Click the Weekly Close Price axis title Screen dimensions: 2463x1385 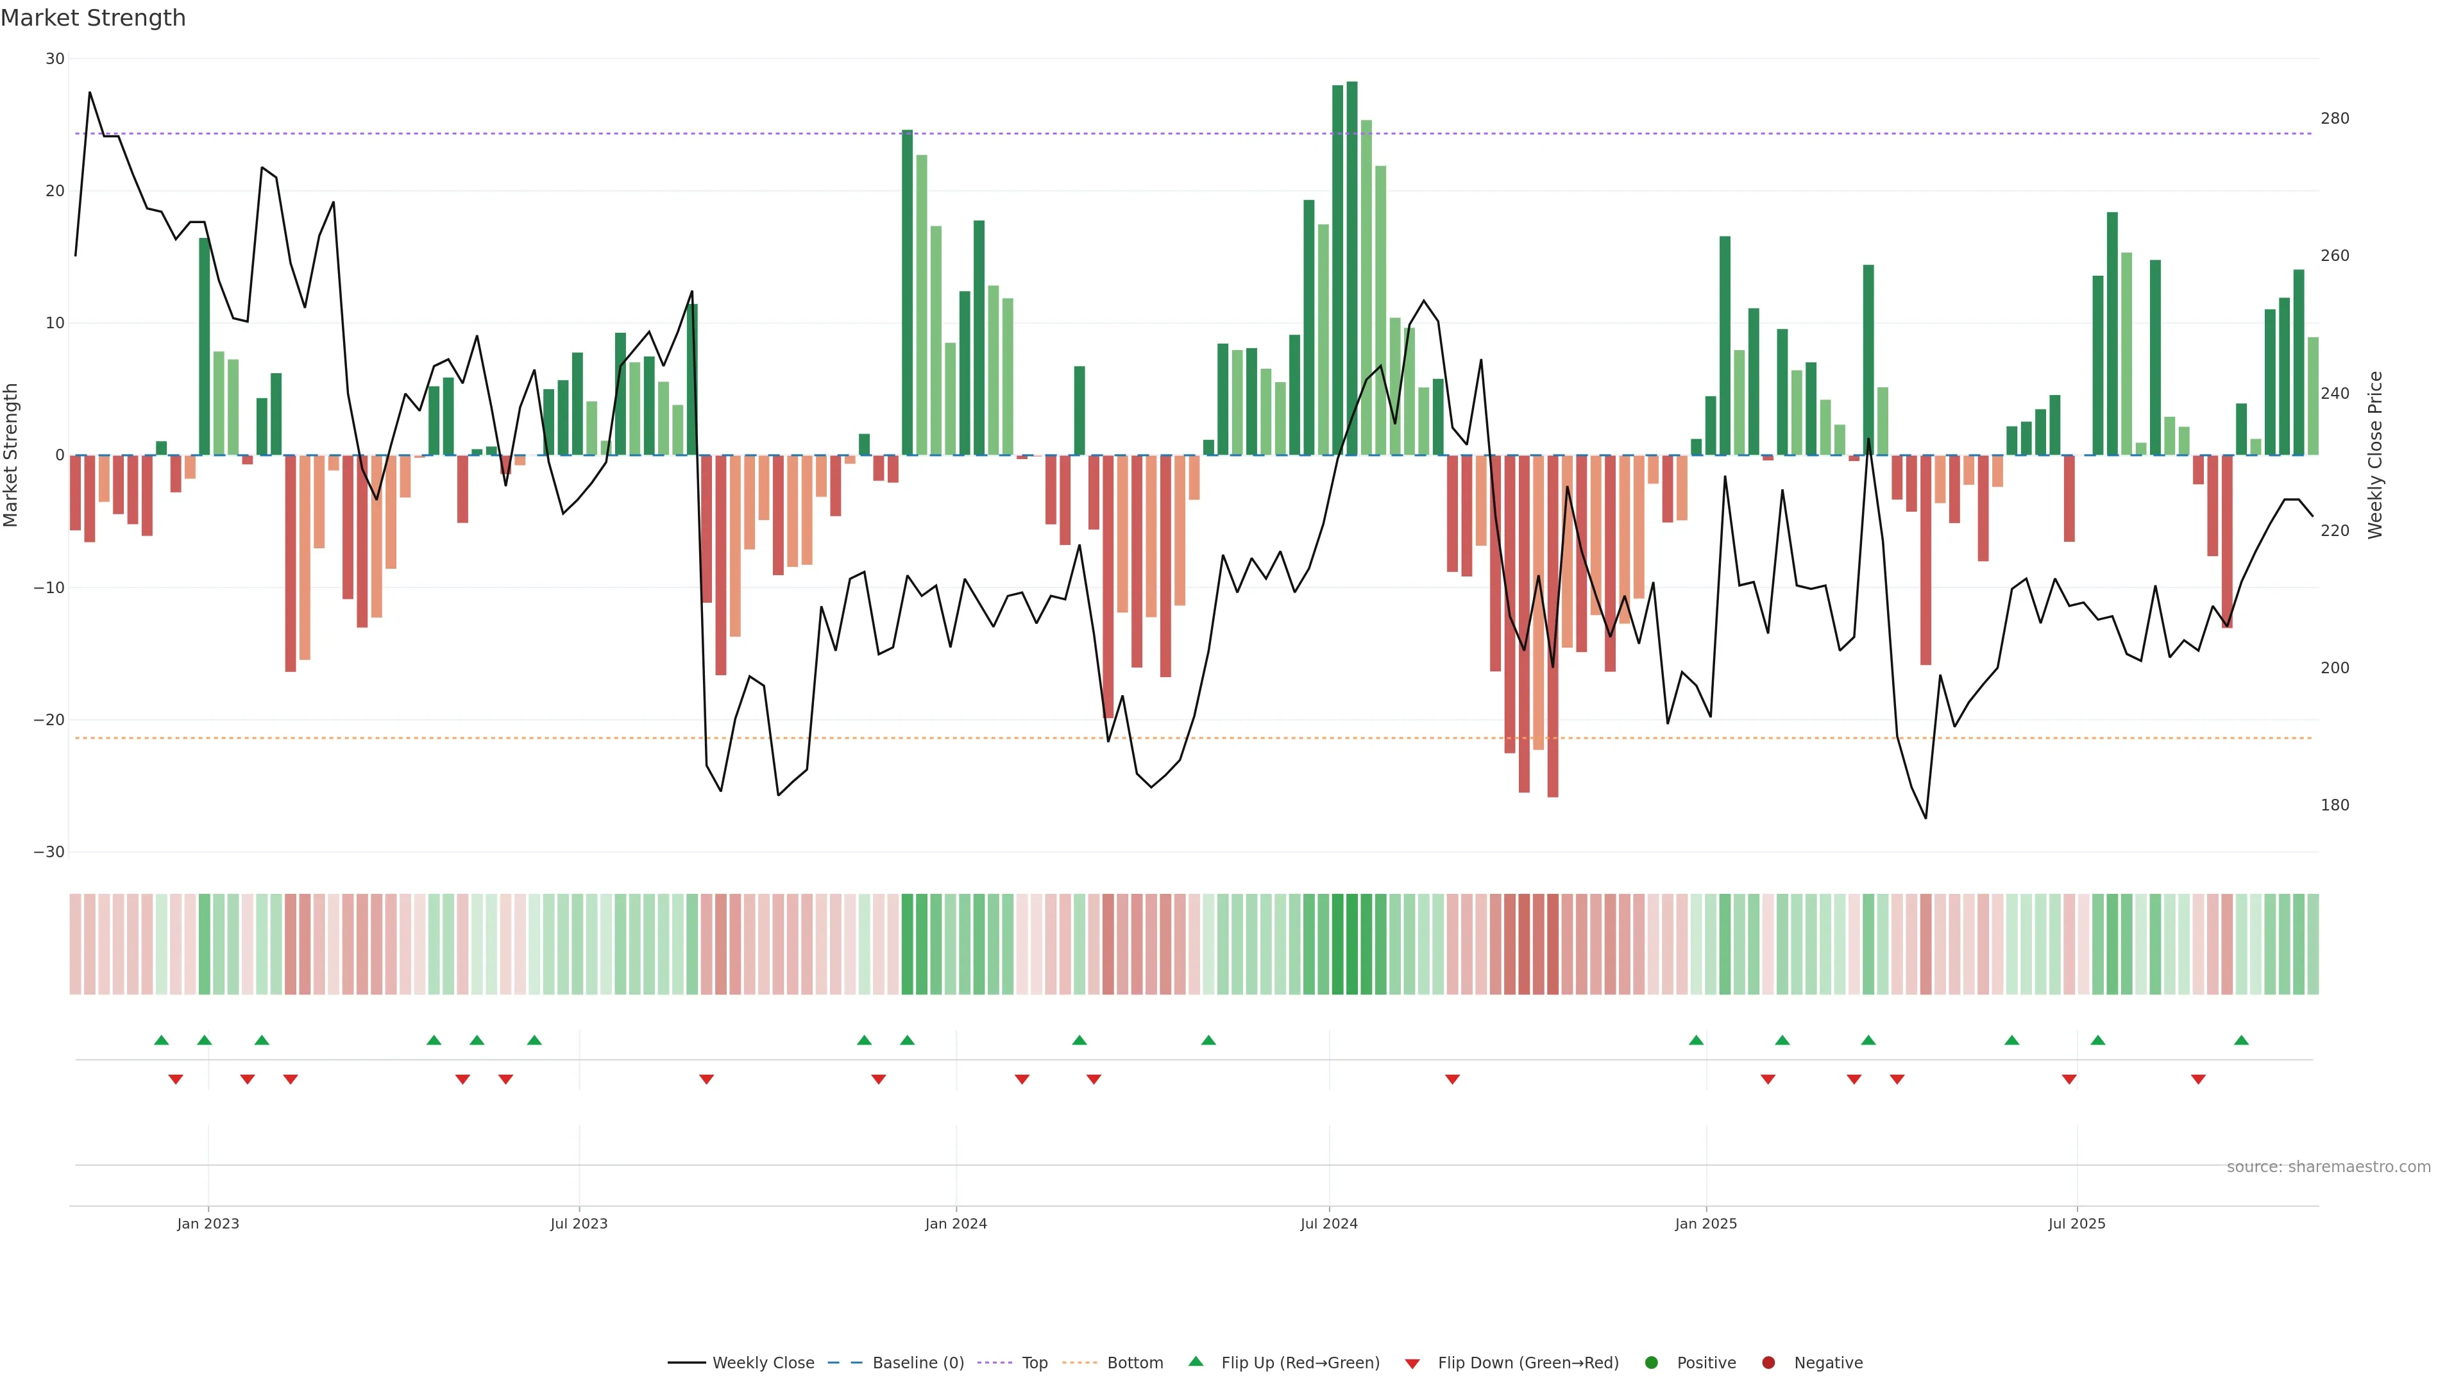(x=2375, y=455)
